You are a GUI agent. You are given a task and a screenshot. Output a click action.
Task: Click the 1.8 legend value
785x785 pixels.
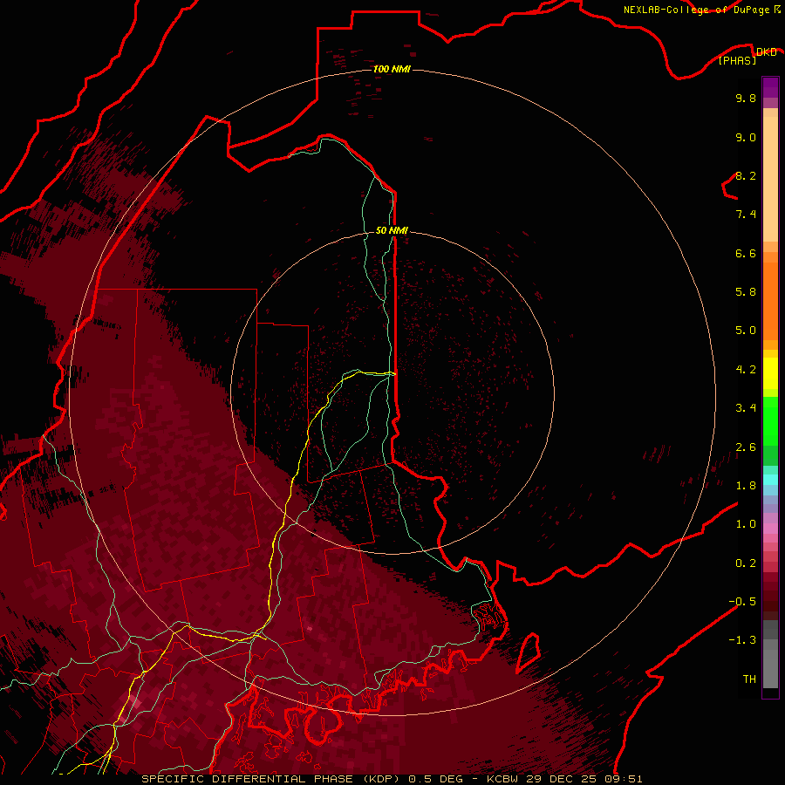click(746, 486)
